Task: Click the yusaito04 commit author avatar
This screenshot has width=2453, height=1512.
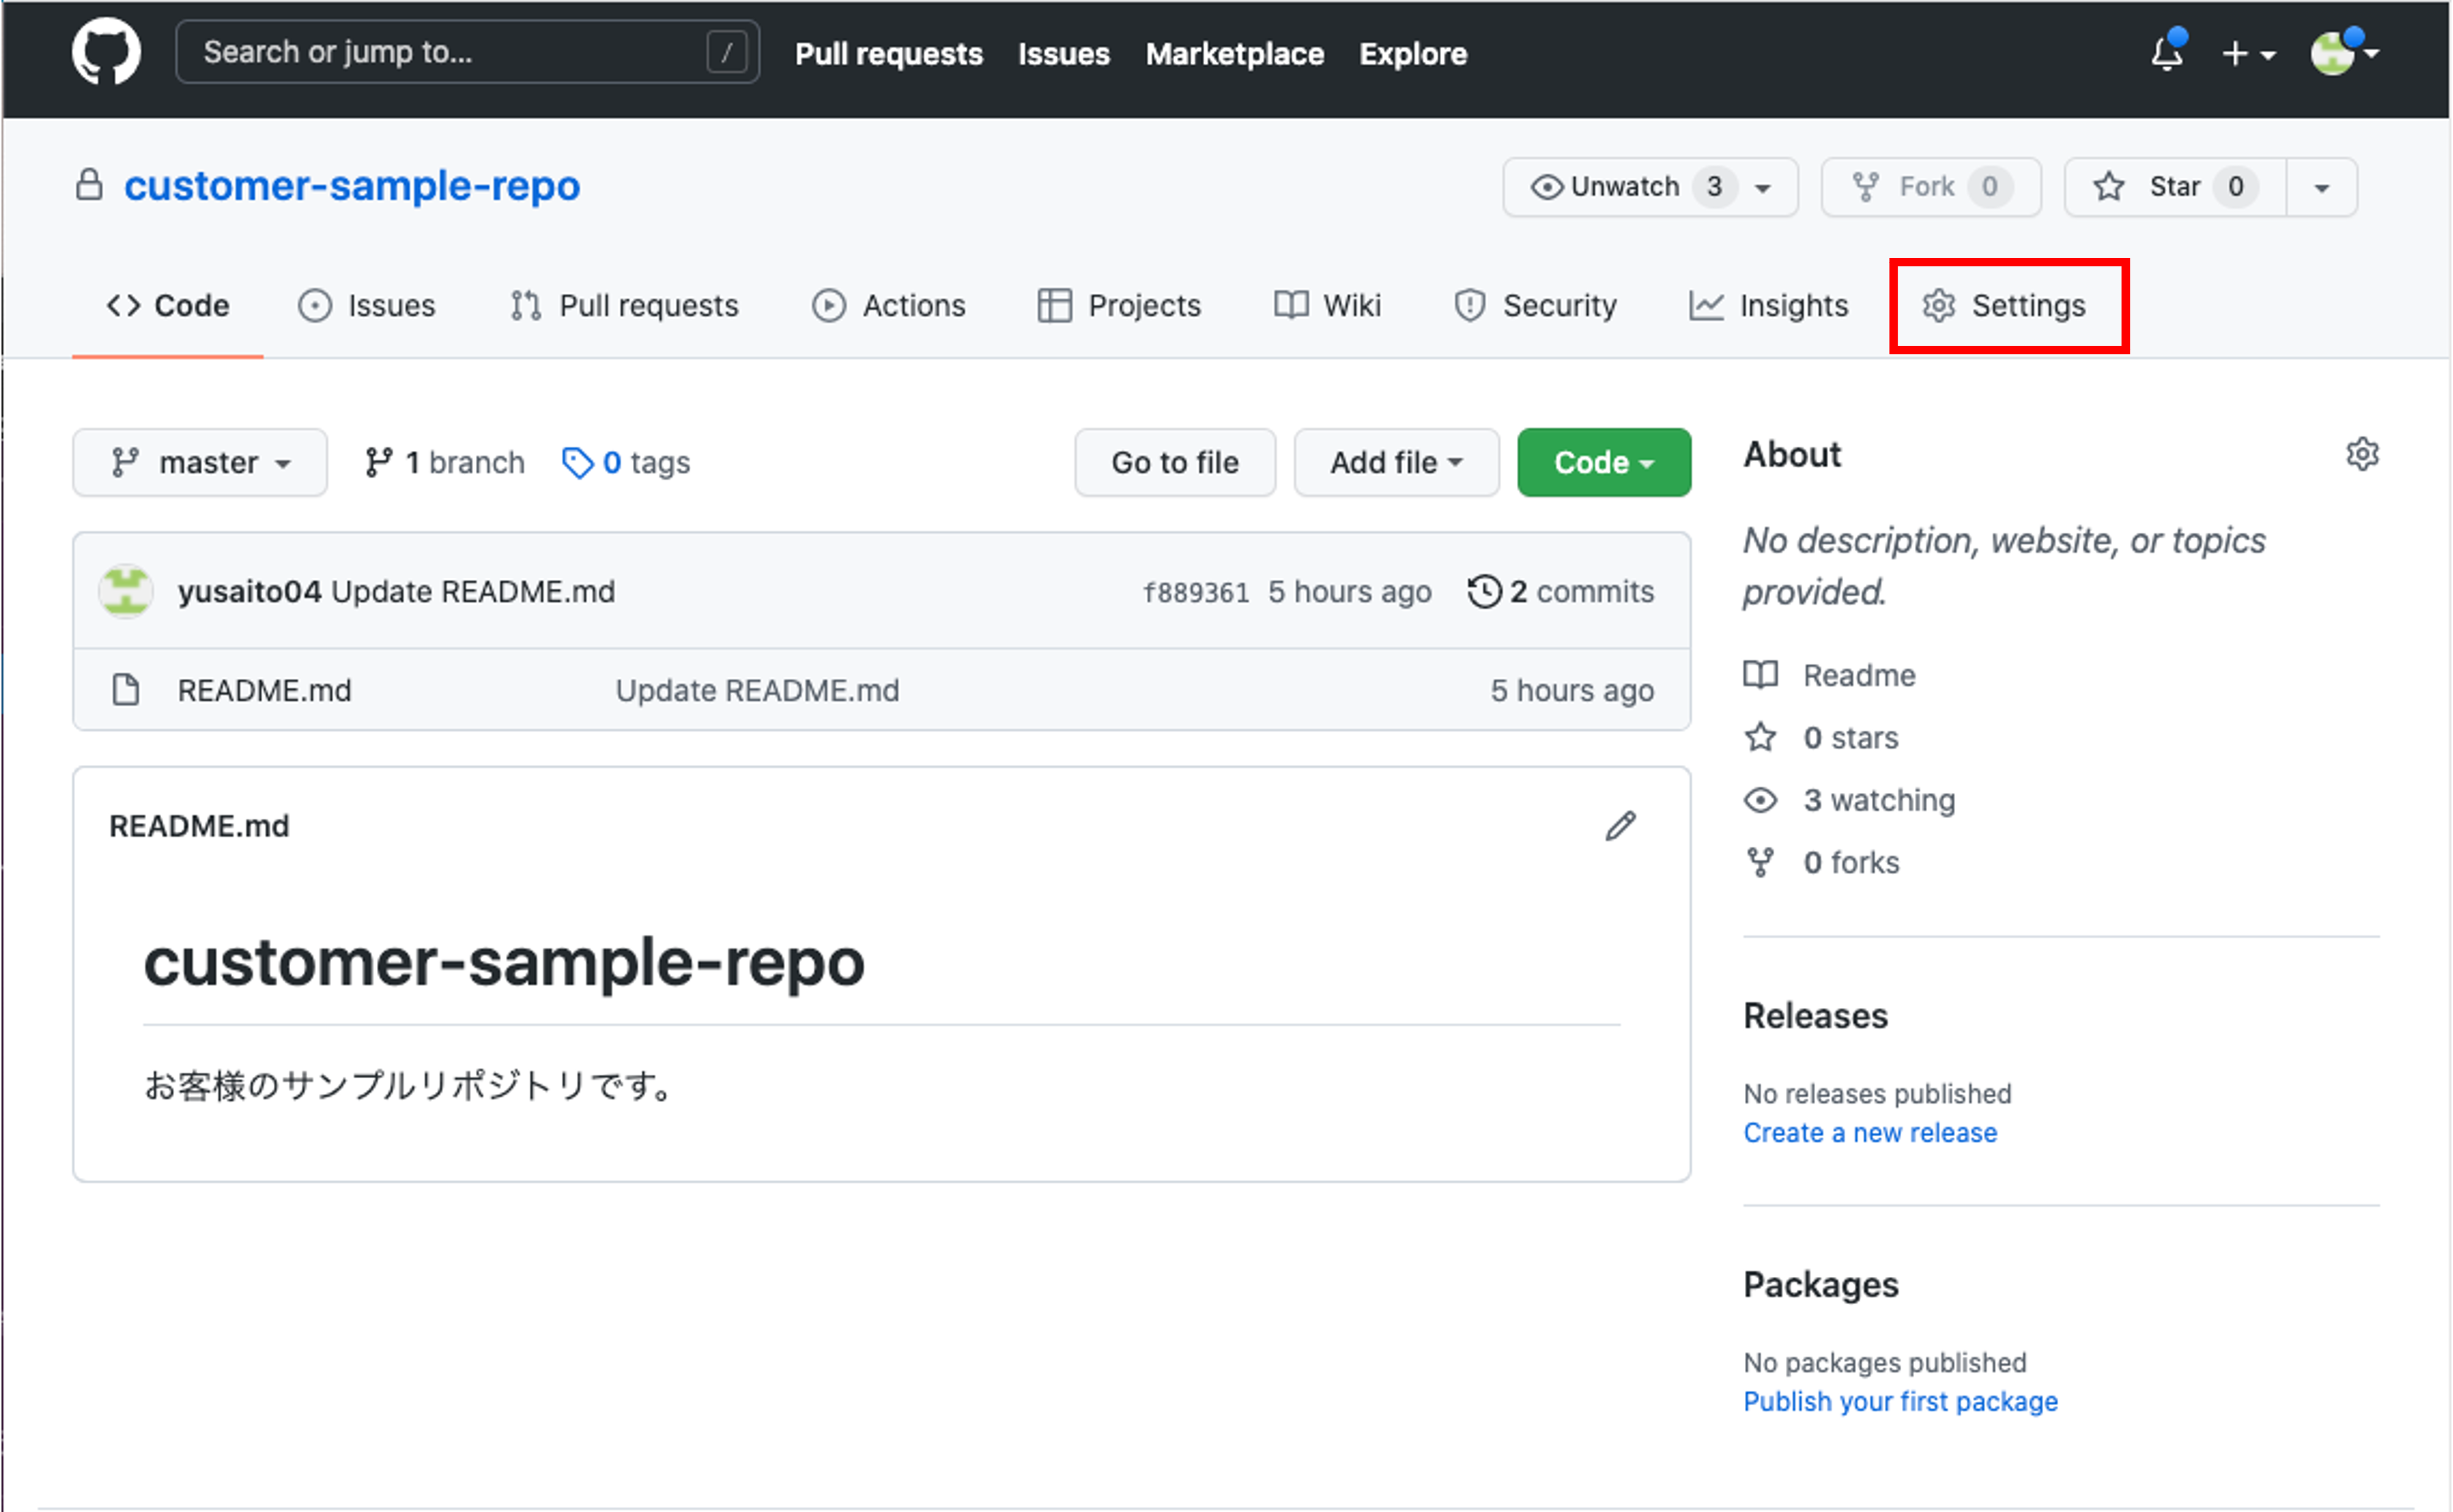Action: [x=126, y=591]
